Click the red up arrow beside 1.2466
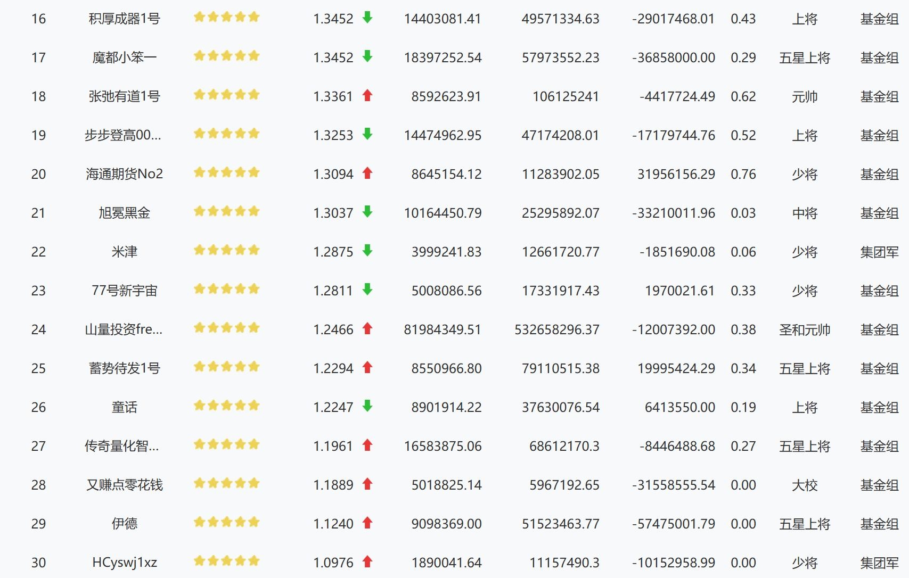The image size is (909, 578). click(367, 328)
